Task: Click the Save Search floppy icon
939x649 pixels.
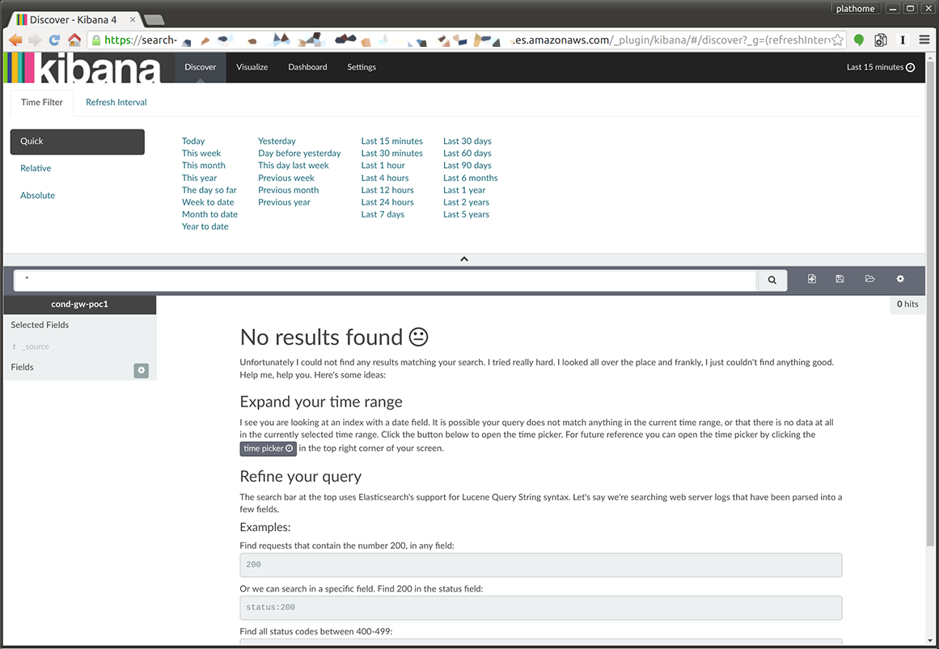Action: pyautogui.click(x=840, y=279)
